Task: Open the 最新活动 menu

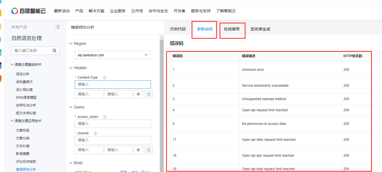Action: pos(62,11)
